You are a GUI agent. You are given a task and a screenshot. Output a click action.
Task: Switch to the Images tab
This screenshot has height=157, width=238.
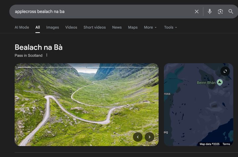[53, 27]
